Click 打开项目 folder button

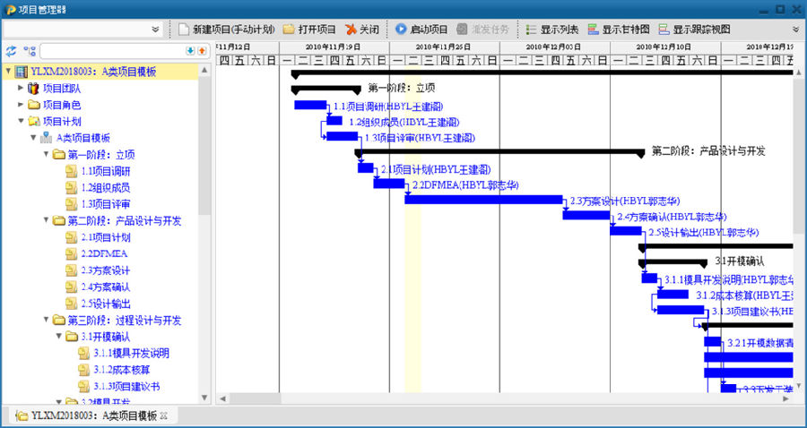click(309, 30)
